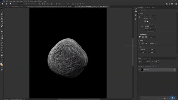This screenshot has width=178, height=100.
Task: Collapse the Rulers & Grids section
Action: pos(139,34)
